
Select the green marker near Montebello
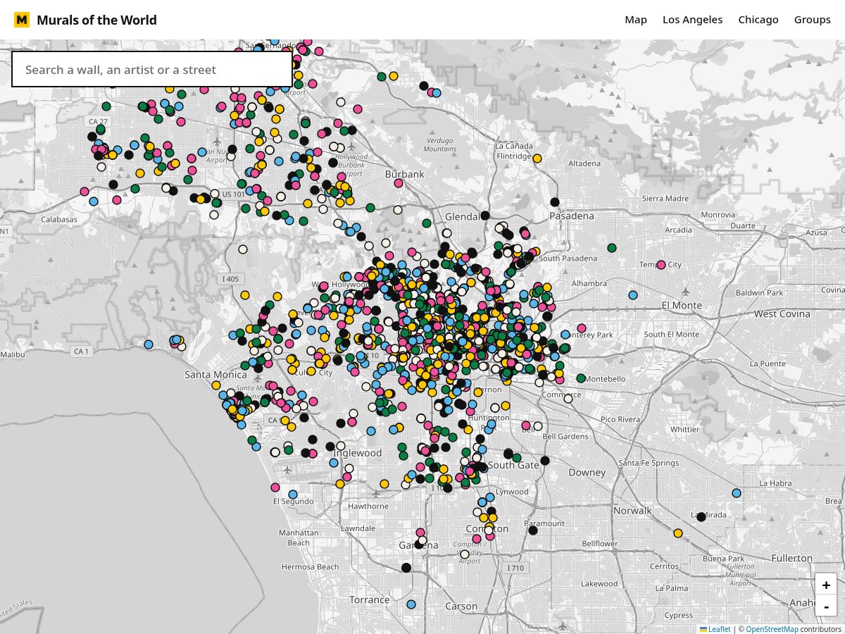coord(581,378)
